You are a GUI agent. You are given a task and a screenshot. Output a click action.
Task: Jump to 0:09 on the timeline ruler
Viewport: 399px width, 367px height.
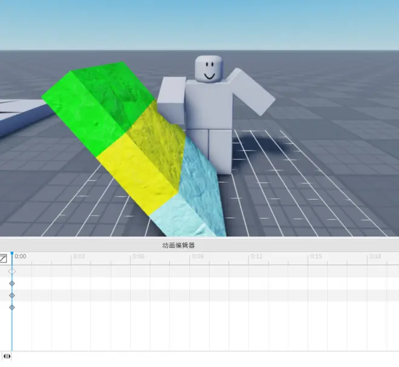point(198,256)
